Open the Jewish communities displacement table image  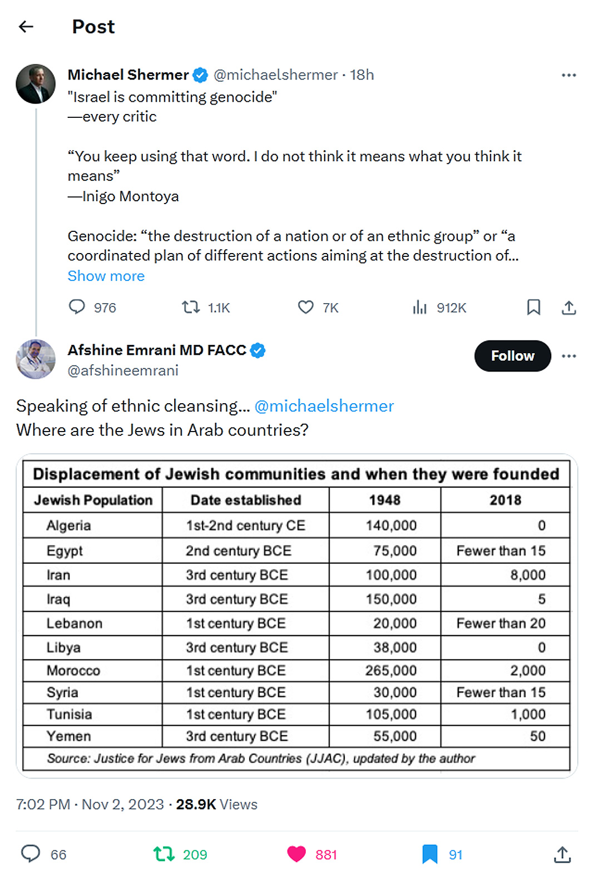coord(296,615)
